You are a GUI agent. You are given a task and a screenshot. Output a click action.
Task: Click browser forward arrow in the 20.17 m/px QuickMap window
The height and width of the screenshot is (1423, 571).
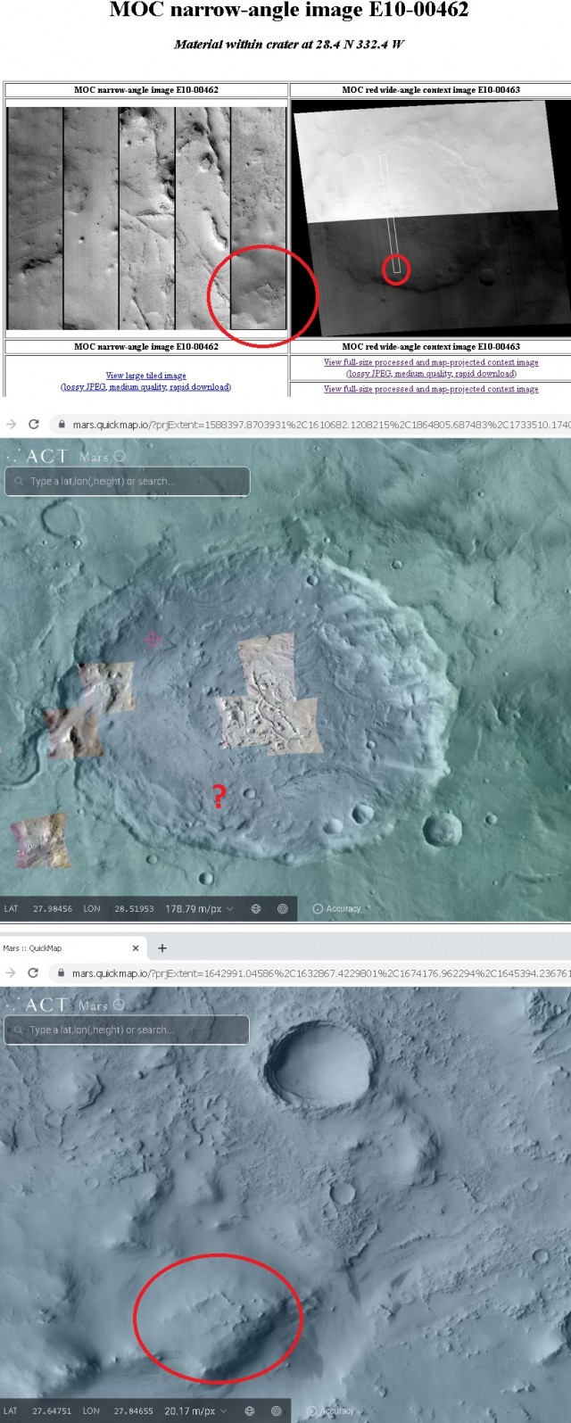11,973
